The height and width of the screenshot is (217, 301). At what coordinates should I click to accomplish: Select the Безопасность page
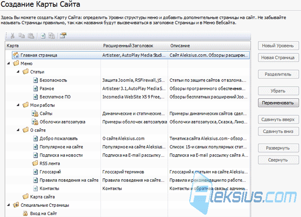point(53,80)
